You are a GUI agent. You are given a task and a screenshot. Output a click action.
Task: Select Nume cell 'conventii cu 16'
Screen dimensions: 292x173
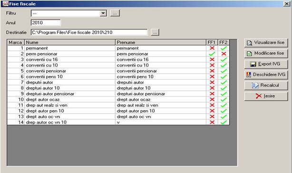70,59
